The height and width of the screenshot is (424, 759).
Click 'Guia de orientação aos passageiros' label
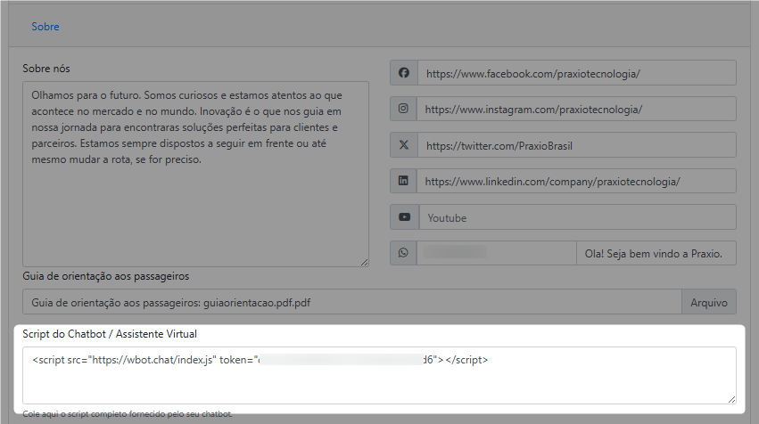click(105, 276)
